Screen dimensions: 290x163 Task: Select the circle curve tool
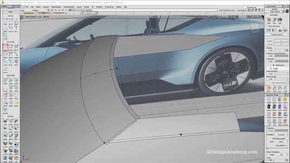click(x=5, y=21)
